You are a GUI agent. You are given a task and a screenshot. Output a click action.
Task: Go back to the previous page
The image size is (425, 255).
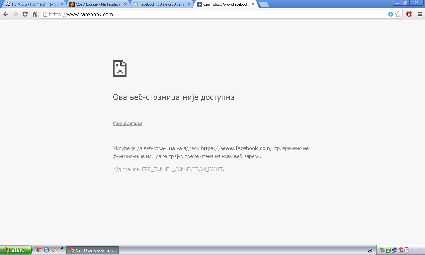click(x=6, y=14)
